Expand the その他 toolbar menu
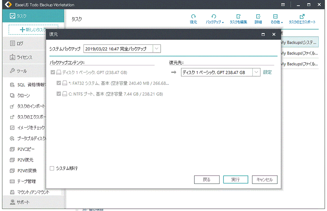The image size is (327, 211). (x=277, y=19)
